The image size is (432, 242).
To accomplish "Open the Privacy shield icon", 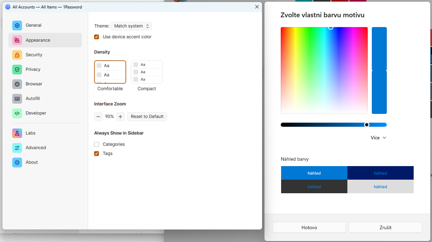I will coord(17,69).
